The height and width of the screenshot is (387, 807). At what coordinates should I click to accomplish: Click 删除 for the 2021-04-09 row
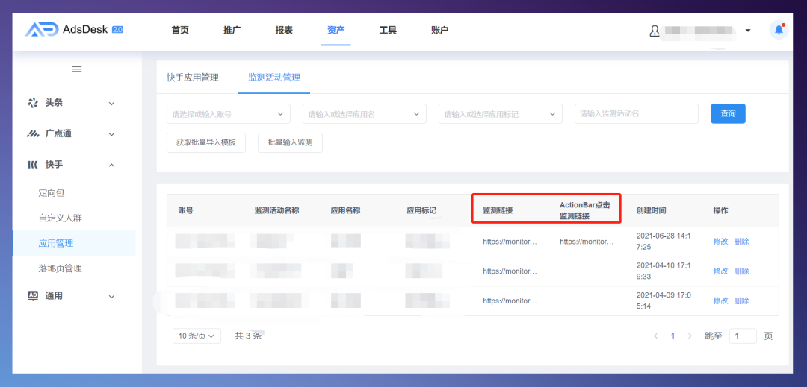tap(742, 301)
